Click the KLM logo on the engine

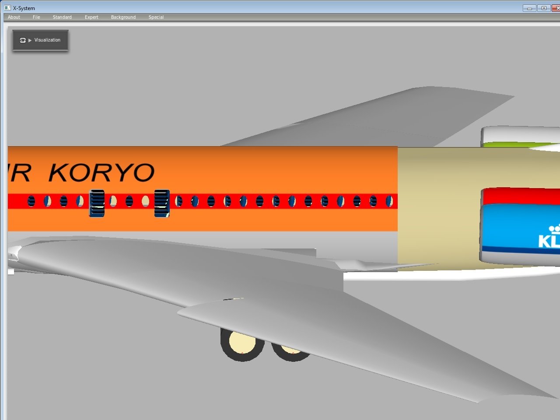[x=549, y=236]
